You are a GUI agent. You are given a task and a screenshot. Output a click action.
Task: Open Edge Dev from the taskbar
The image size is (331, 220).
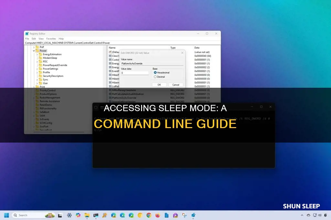pos(131,215)
